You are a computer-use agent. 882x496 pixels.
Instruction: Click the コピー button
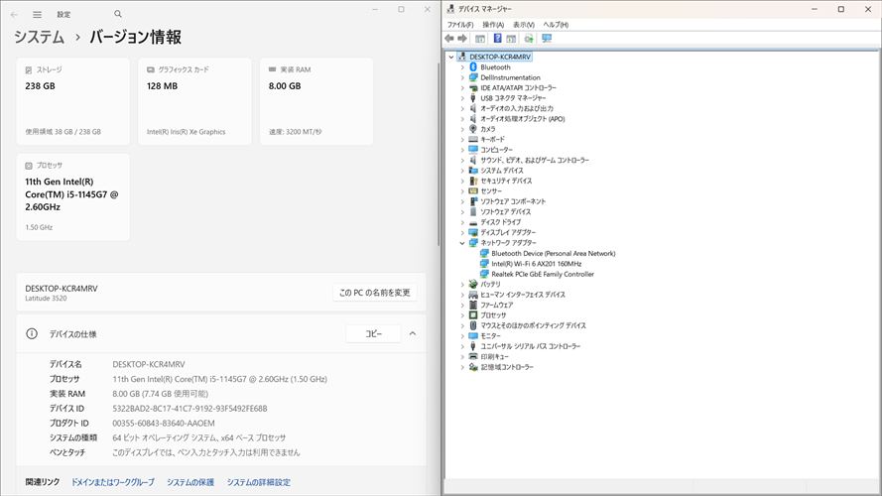[373, 334]
